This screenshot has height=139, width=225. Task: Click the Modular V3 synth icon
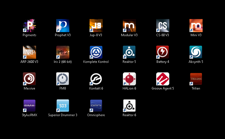(129, 26)
